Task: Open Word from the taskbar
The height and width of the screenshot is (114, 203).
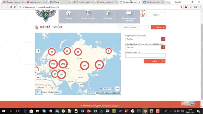Action: click(x=82, y=111)
